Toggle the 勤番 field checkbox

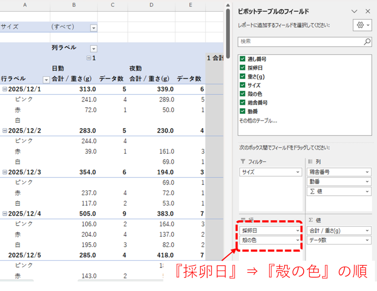(242, 111)
